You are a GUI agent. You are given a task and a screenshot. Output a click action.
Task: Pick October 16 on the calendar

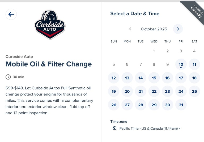click(x=167, y=78)
